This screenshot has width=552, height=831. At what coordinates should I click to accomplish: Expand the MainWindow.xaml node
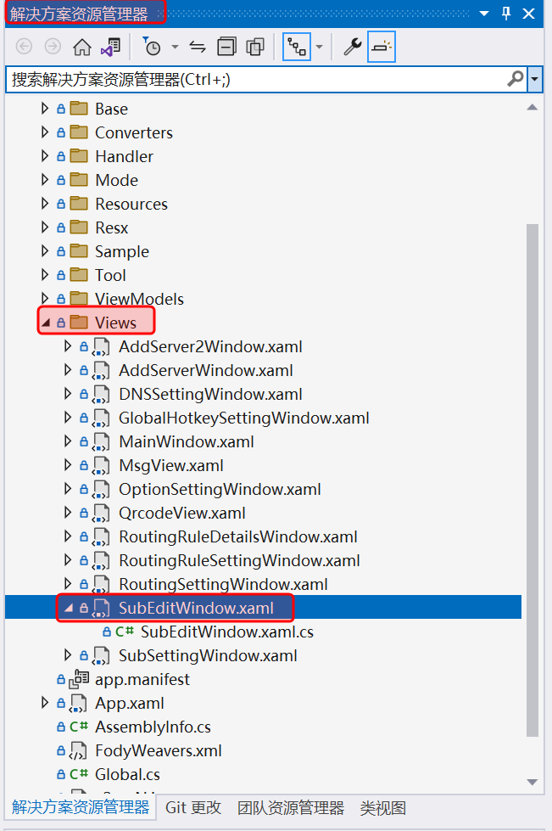point(69,441)
